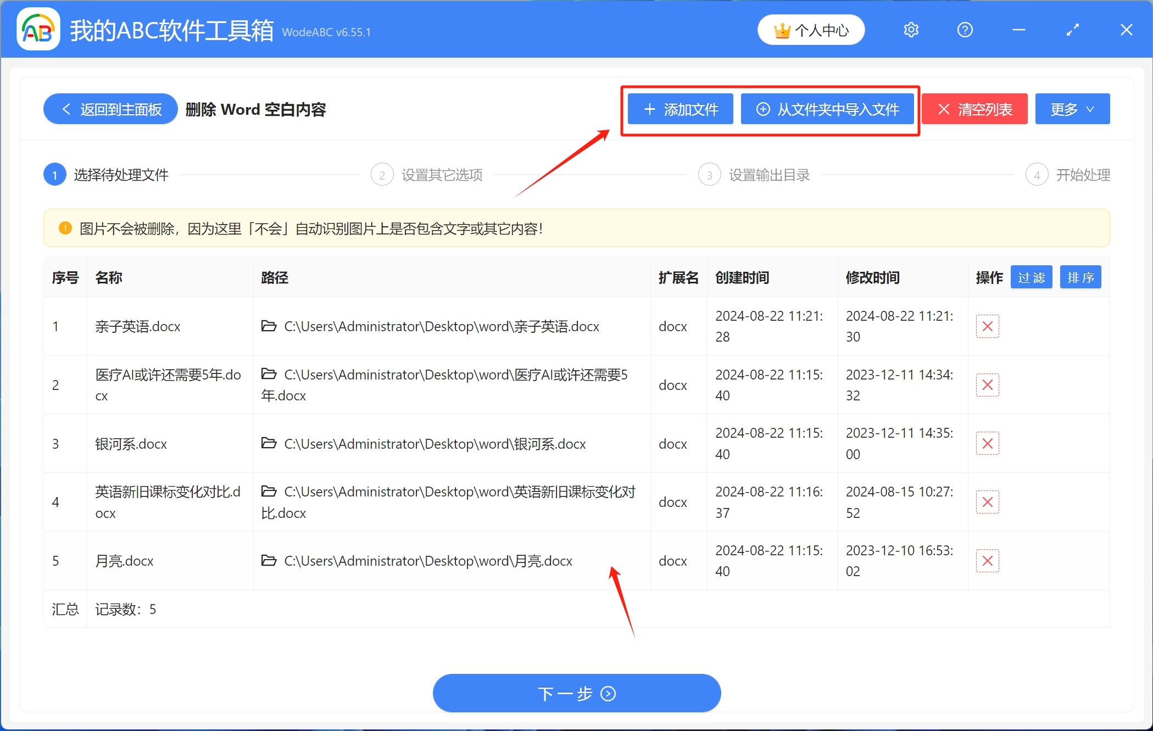Click the ABC app logo icon
The height and width of the screenshot is (731, 1153).
click(38, 30)
